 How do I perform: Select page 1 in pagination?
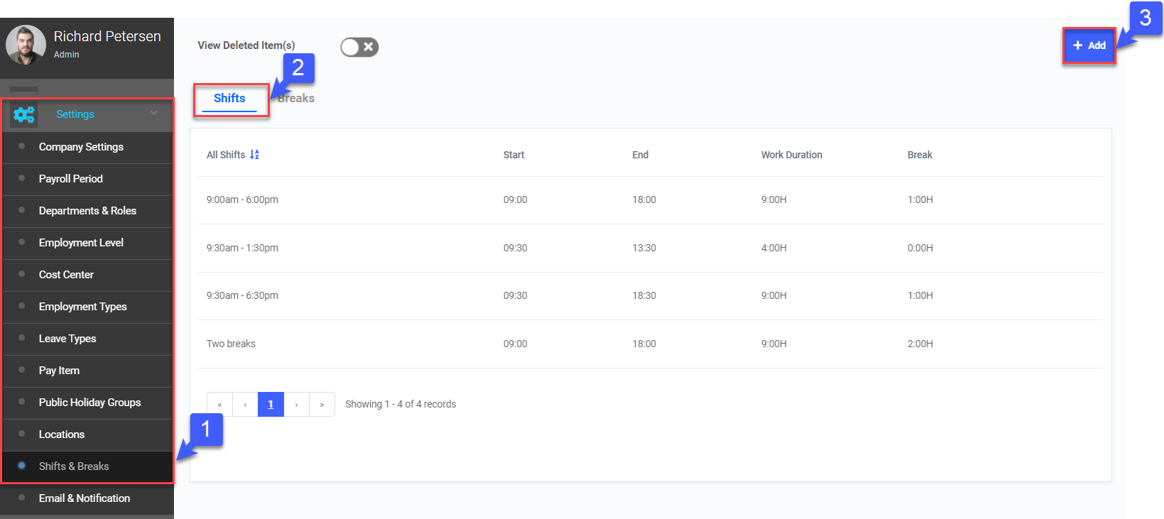click(271, 405)
